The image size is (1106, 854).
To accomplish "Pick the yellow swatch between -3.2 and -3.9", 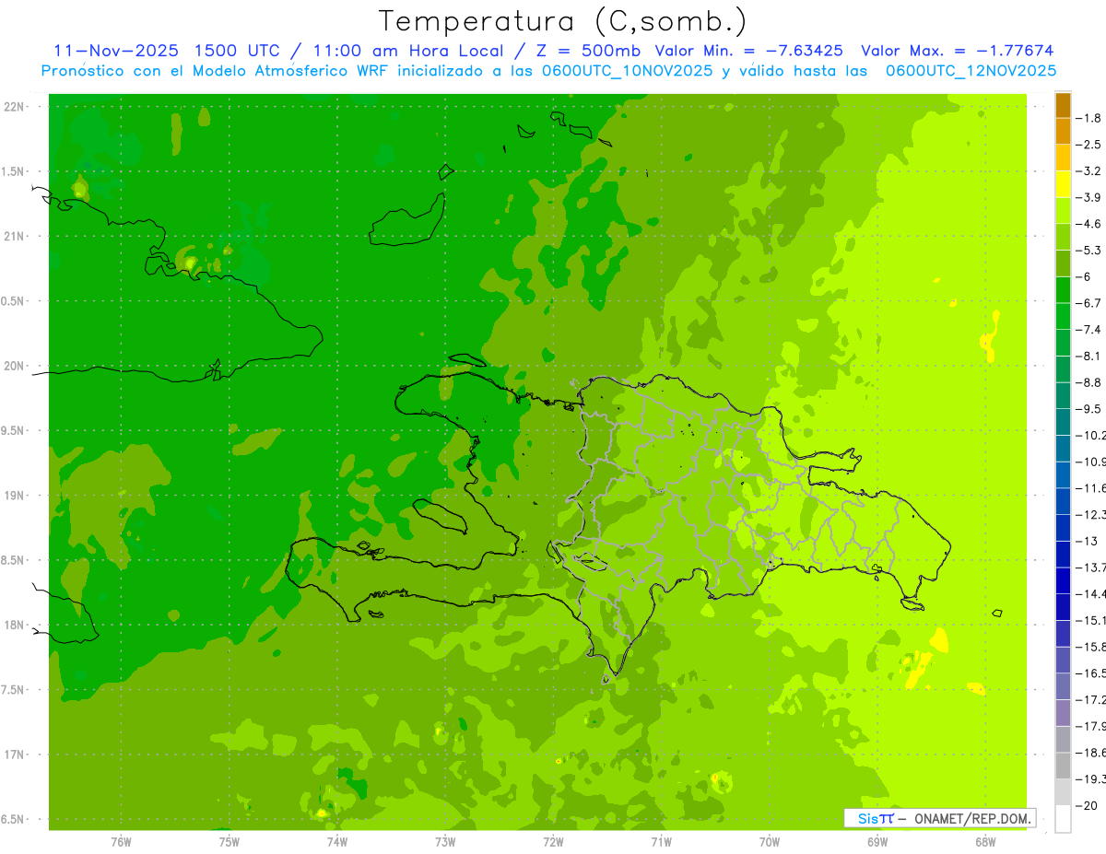I will click(1063, 184).
